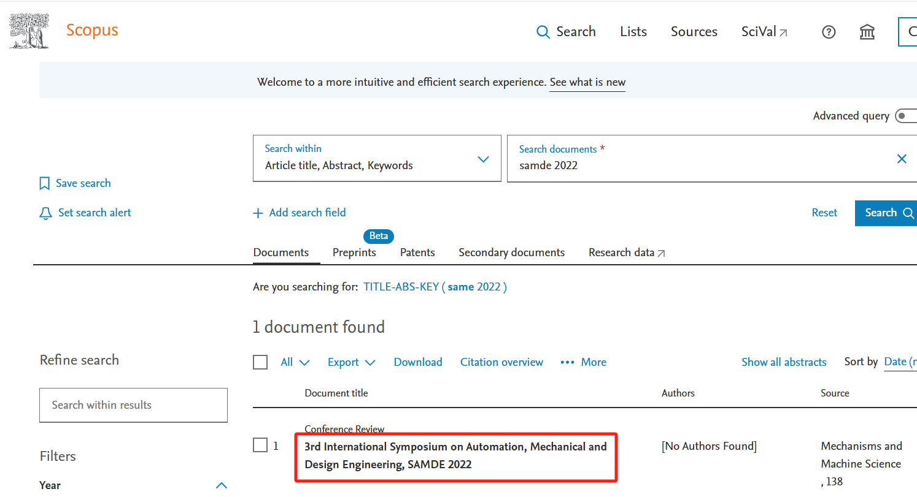The height and width of the screenshot is (497, 917).
Task: Open the SAMDE 2022 document title
Action: click(455, 455)
